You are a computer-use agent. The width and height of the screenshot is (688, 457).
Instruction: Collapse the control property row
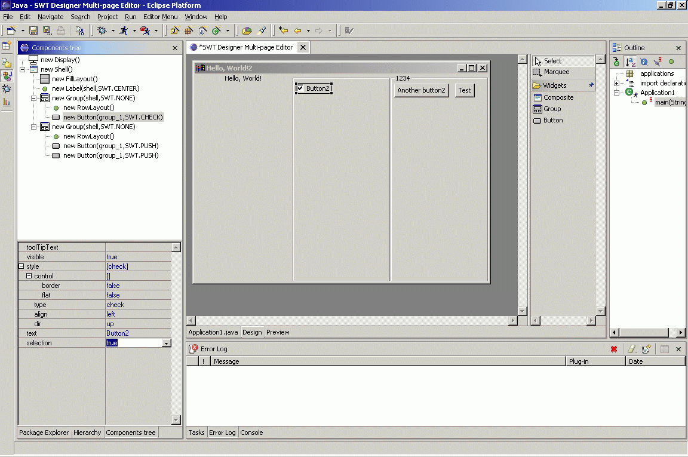point(29,275)
